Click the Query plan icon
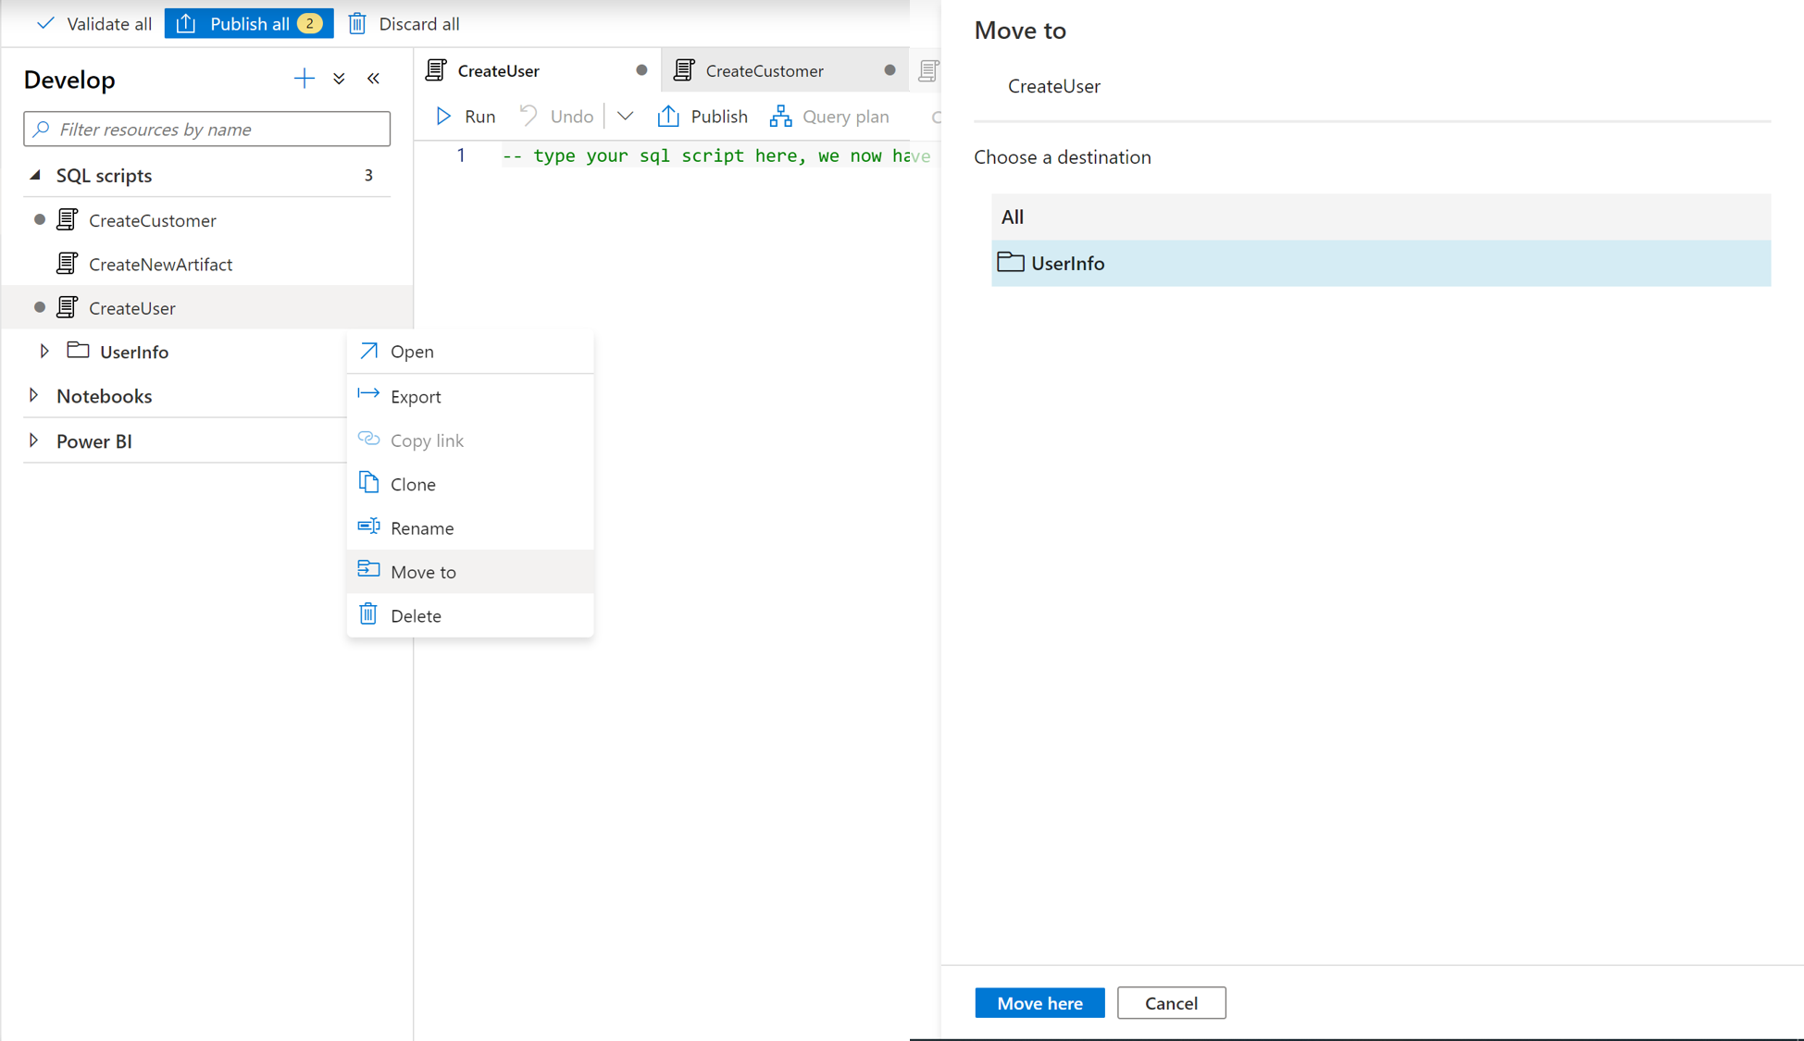 click(781, 117)
